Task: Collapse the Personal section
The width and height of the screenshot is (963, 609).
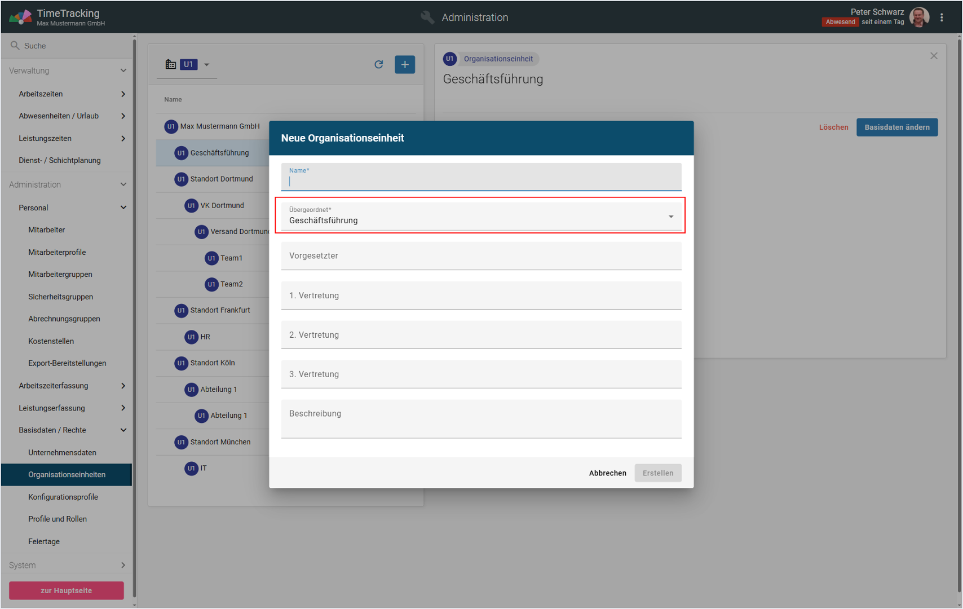Action: click(123, 208)
